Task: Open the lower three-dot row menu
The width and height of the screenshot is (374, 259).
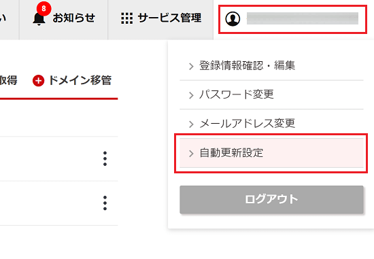Action: pyautogui.click(x=105, y=203)
